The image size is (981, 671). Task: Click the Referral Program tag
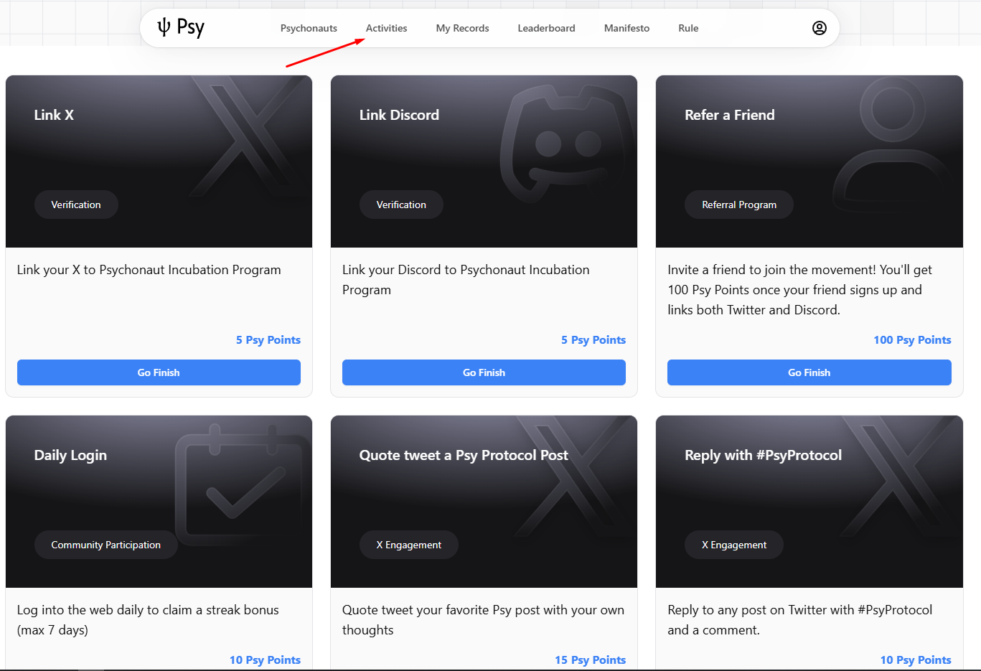pyautogui.click(x=738, y=205)
